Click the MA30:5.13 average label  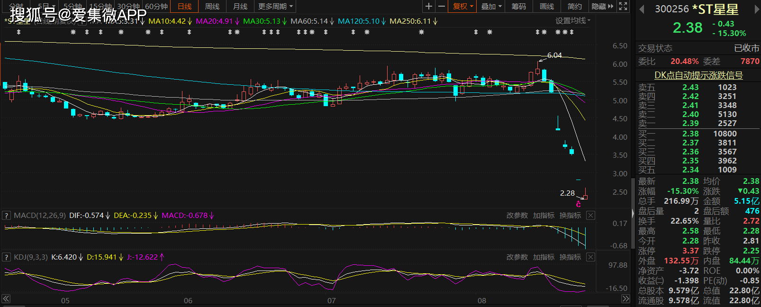point(265,21)
